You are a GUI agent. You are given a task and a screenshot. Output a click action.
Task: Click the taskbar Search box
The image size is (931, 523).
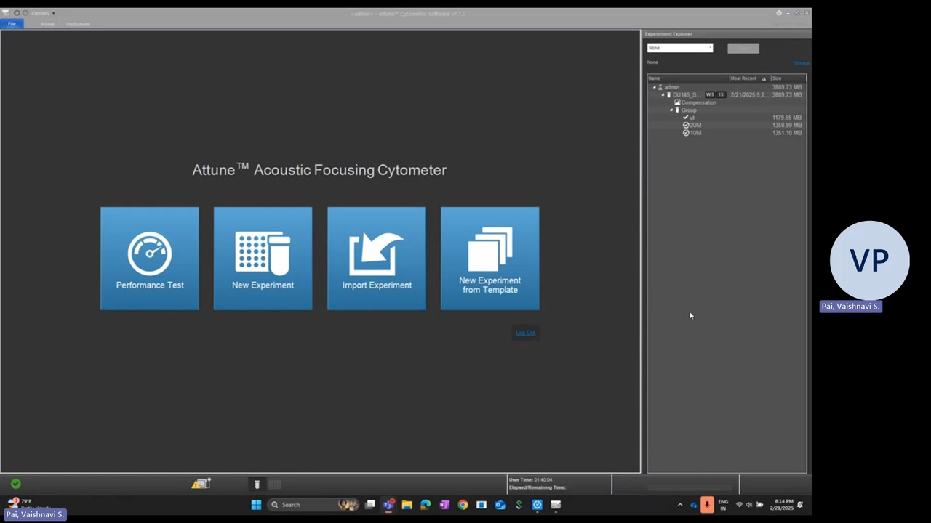(313, 505)
